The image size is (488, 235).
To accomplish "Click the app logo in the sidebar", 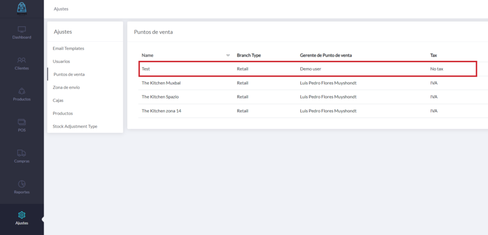I will click(x=21, y=8).
